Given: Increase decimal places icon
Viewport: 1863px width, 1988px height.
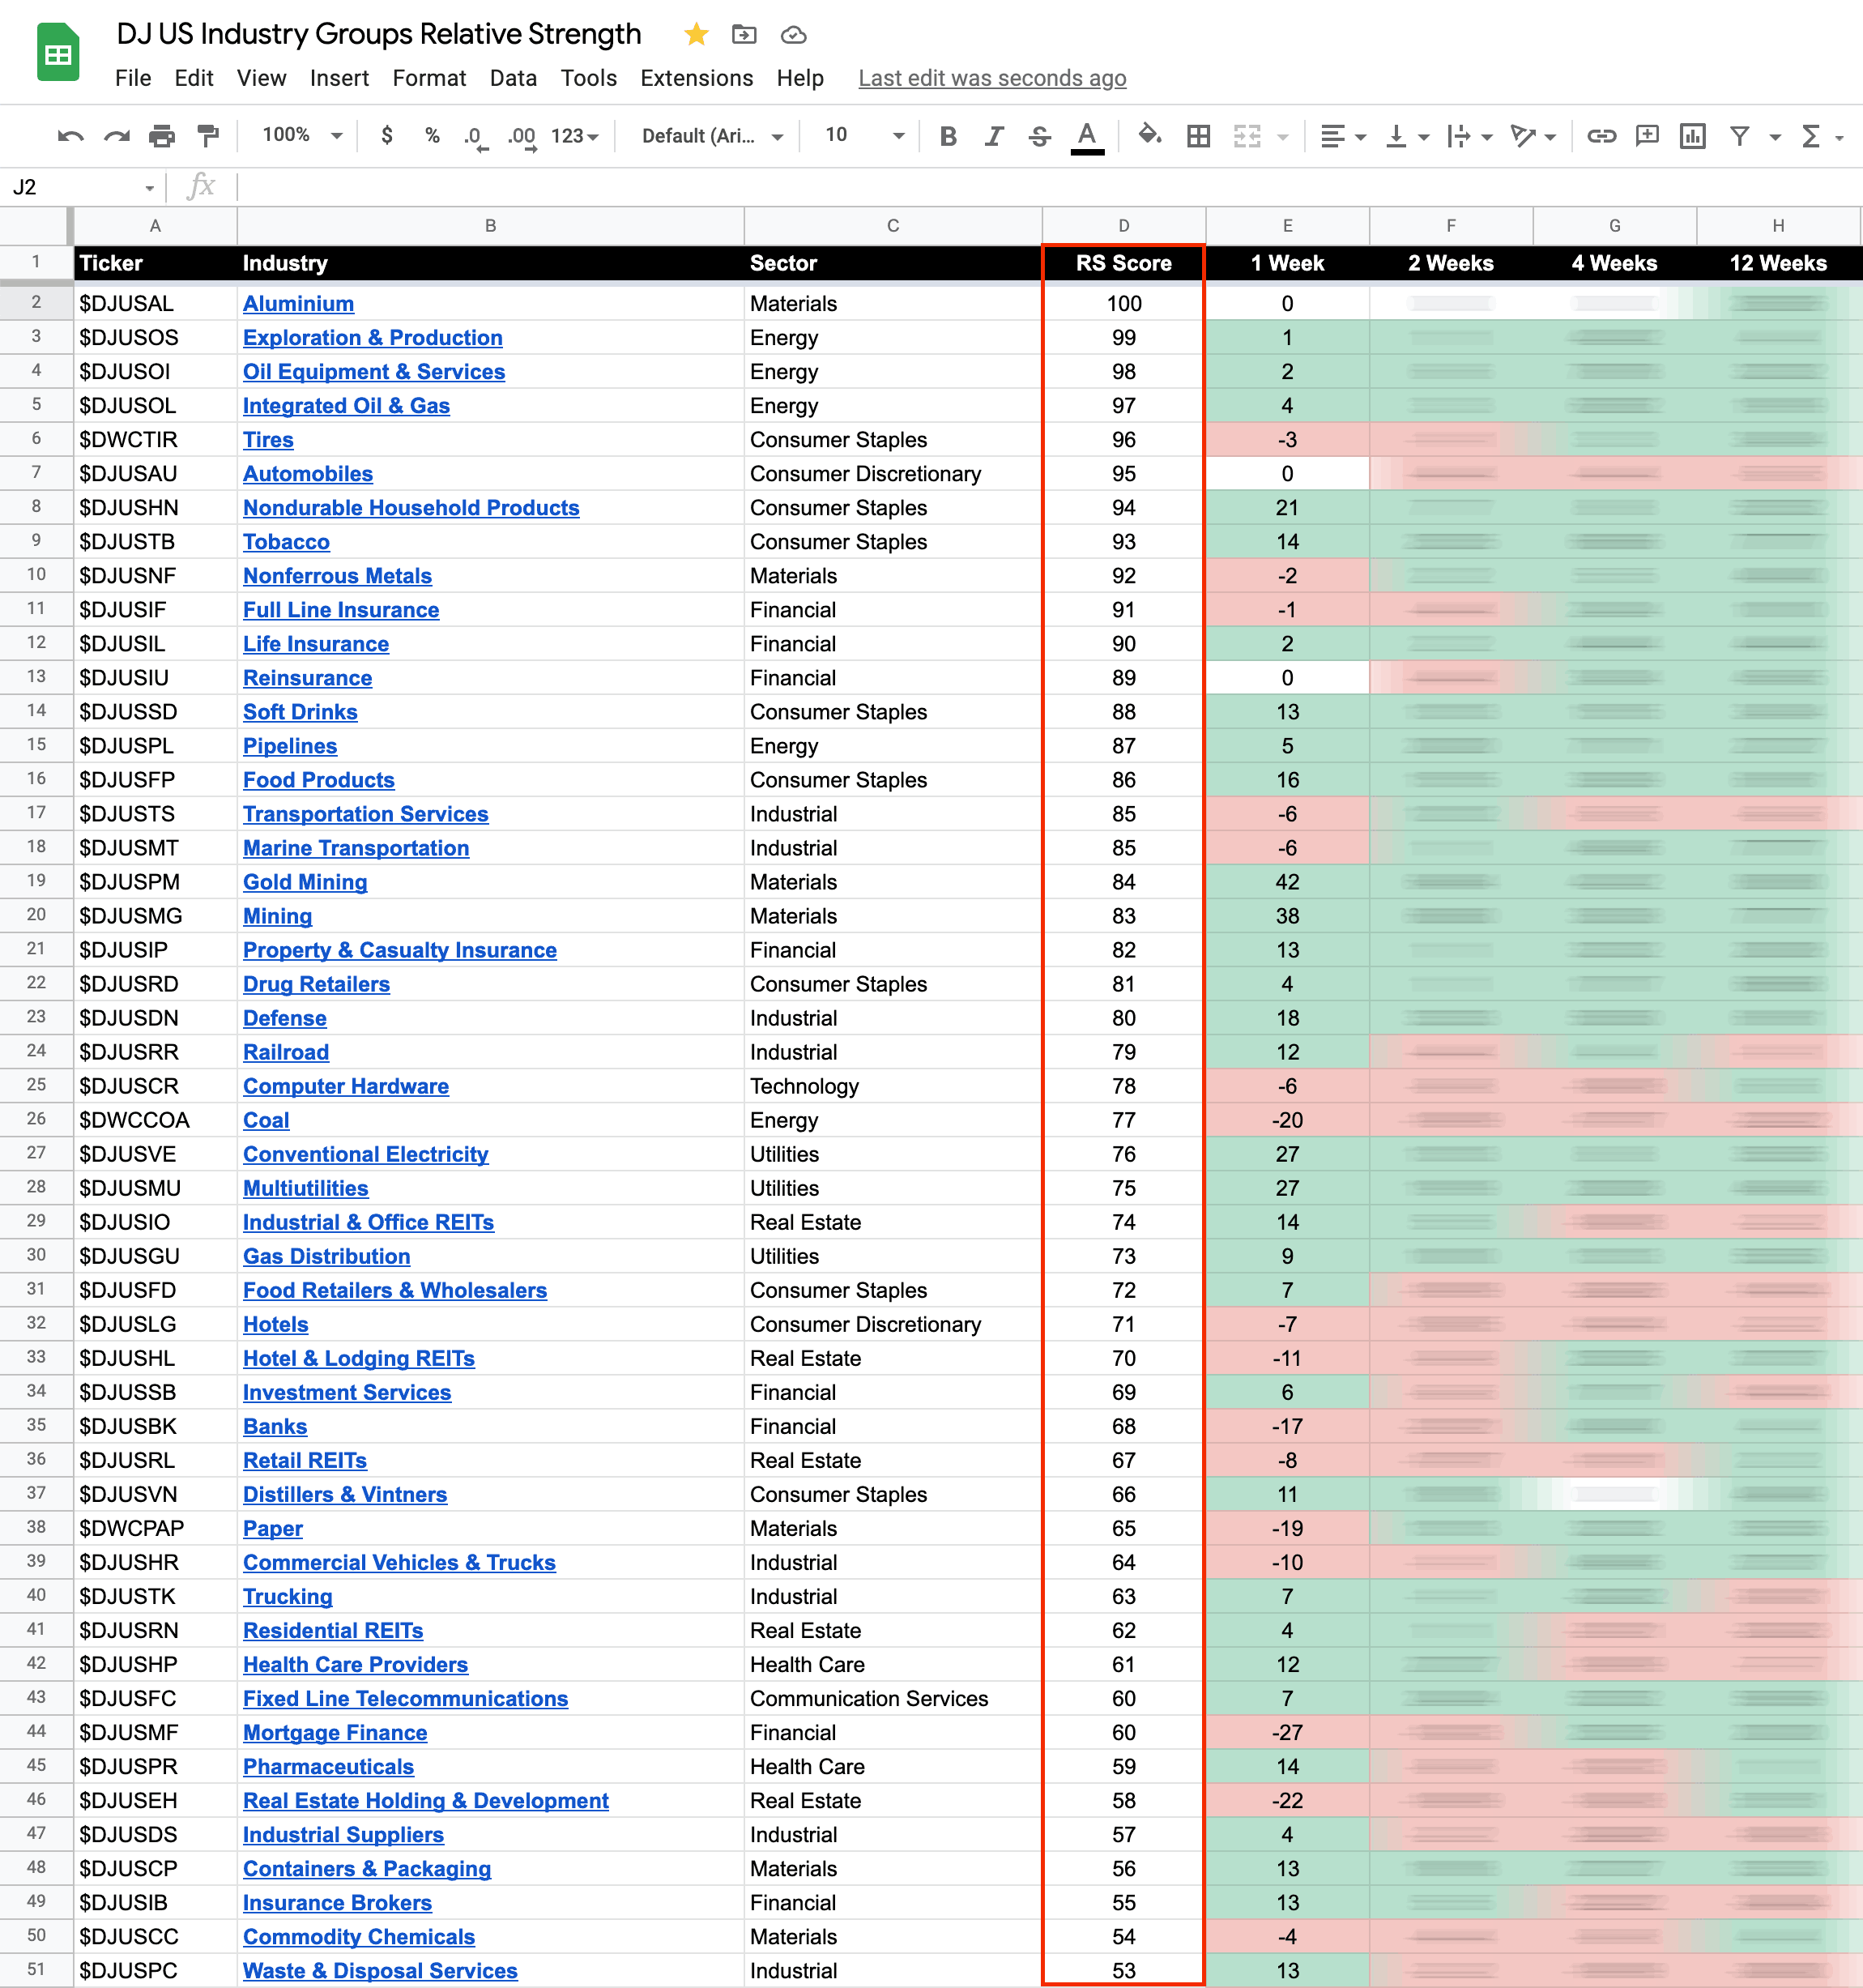Looking at the screenshot, I should [x=521, y=137].
